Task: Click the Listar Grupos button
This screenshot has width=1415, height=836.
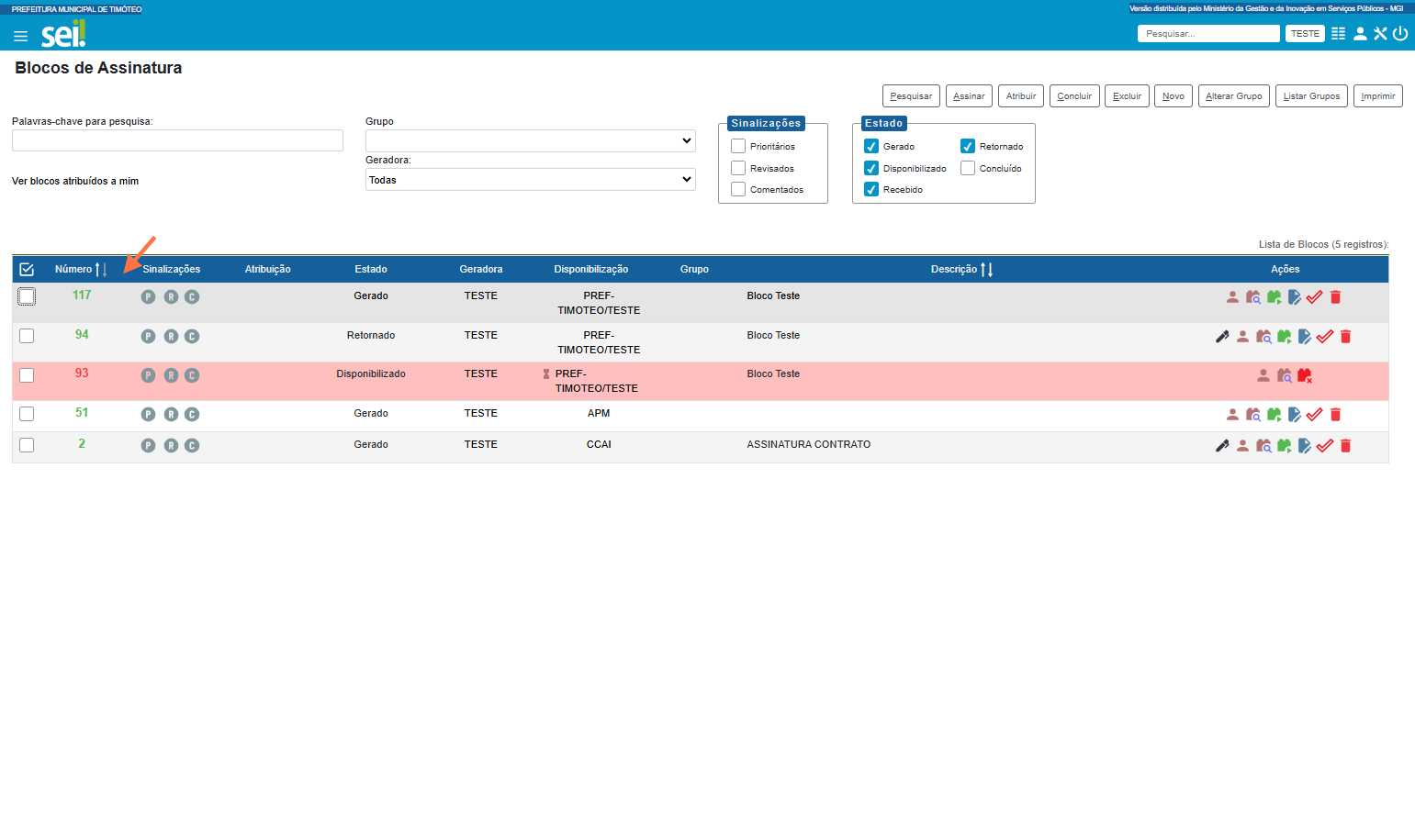Action: tap(1311, 96)
